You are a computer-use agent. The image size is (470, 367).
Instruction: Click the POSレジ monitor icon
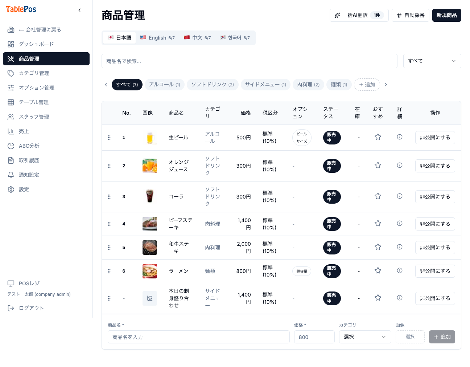[x=11, y=284]
